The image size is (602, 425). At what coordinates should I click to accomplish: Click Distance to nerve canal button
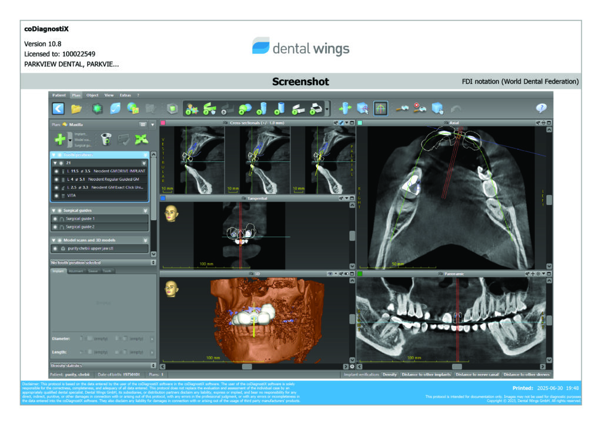(477, 375)
